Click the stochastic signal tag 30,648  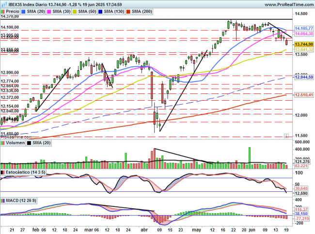(301, 188)
